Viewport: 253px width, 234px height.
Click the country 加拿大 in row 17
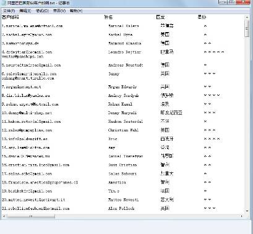tap(167, 173)
